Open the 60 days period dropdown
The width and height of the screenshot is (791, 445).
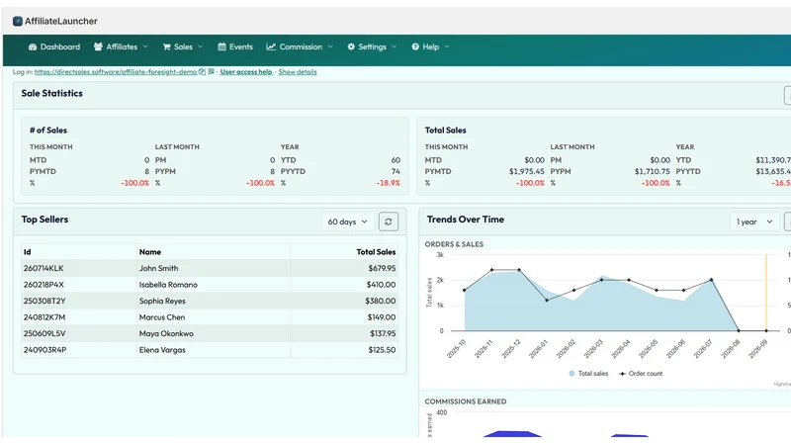348,222
